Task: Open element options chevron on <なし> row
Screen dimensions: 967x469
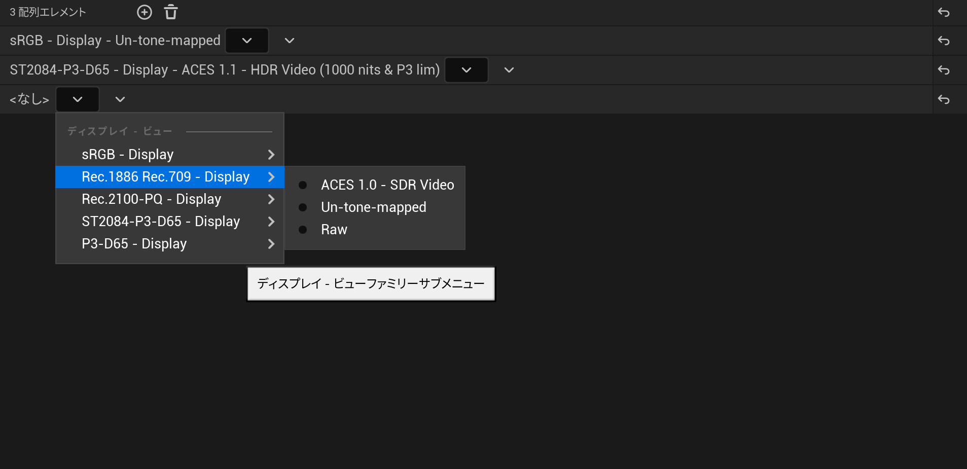Action: point(120,99)
